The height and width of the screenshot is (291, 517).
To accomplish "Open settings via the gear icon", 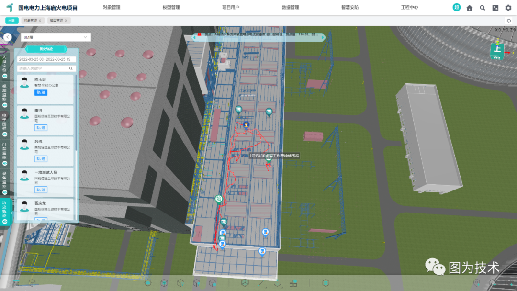I will 508,8.
